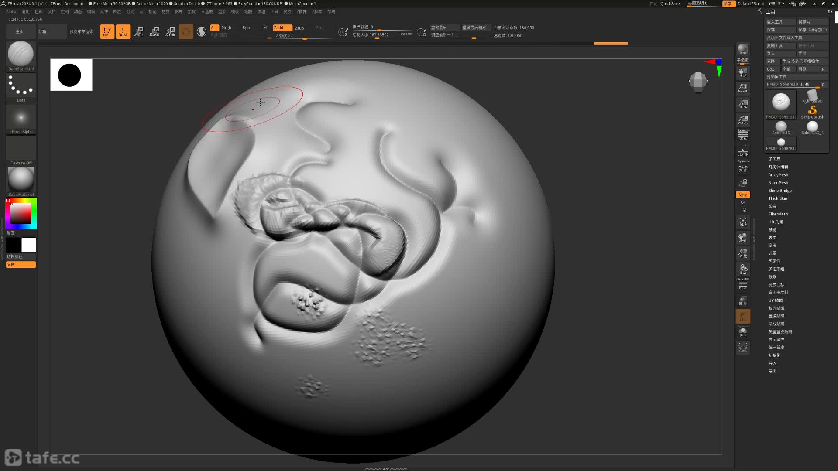Select the Scale gizmo S icon

click(155, 31)
